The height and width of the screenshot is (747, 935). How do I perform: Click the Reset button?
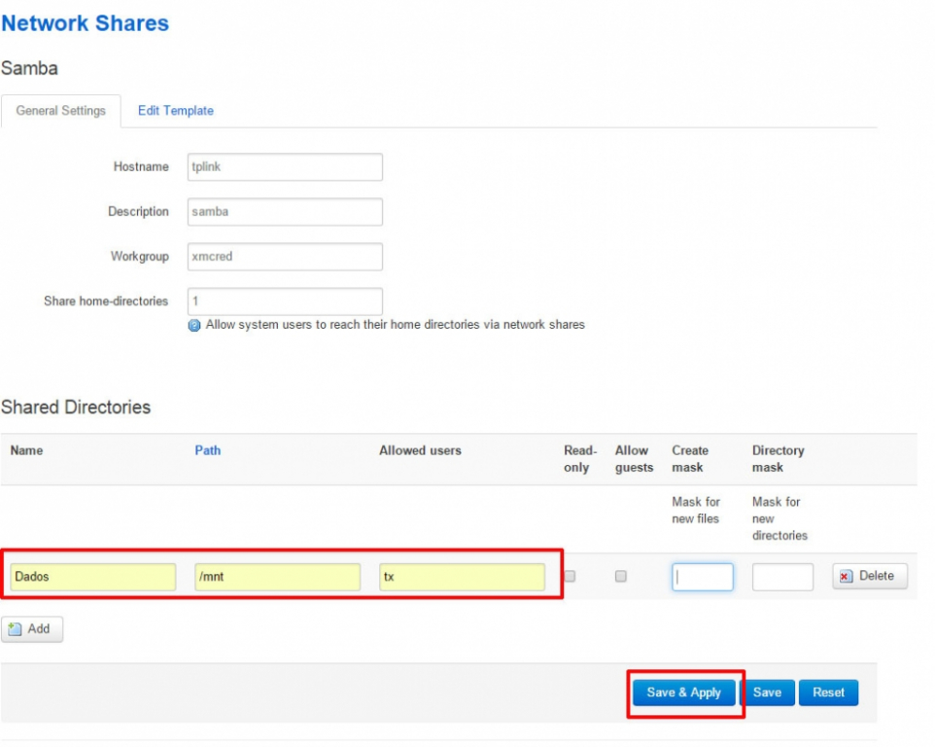click(x=828, y=693)
